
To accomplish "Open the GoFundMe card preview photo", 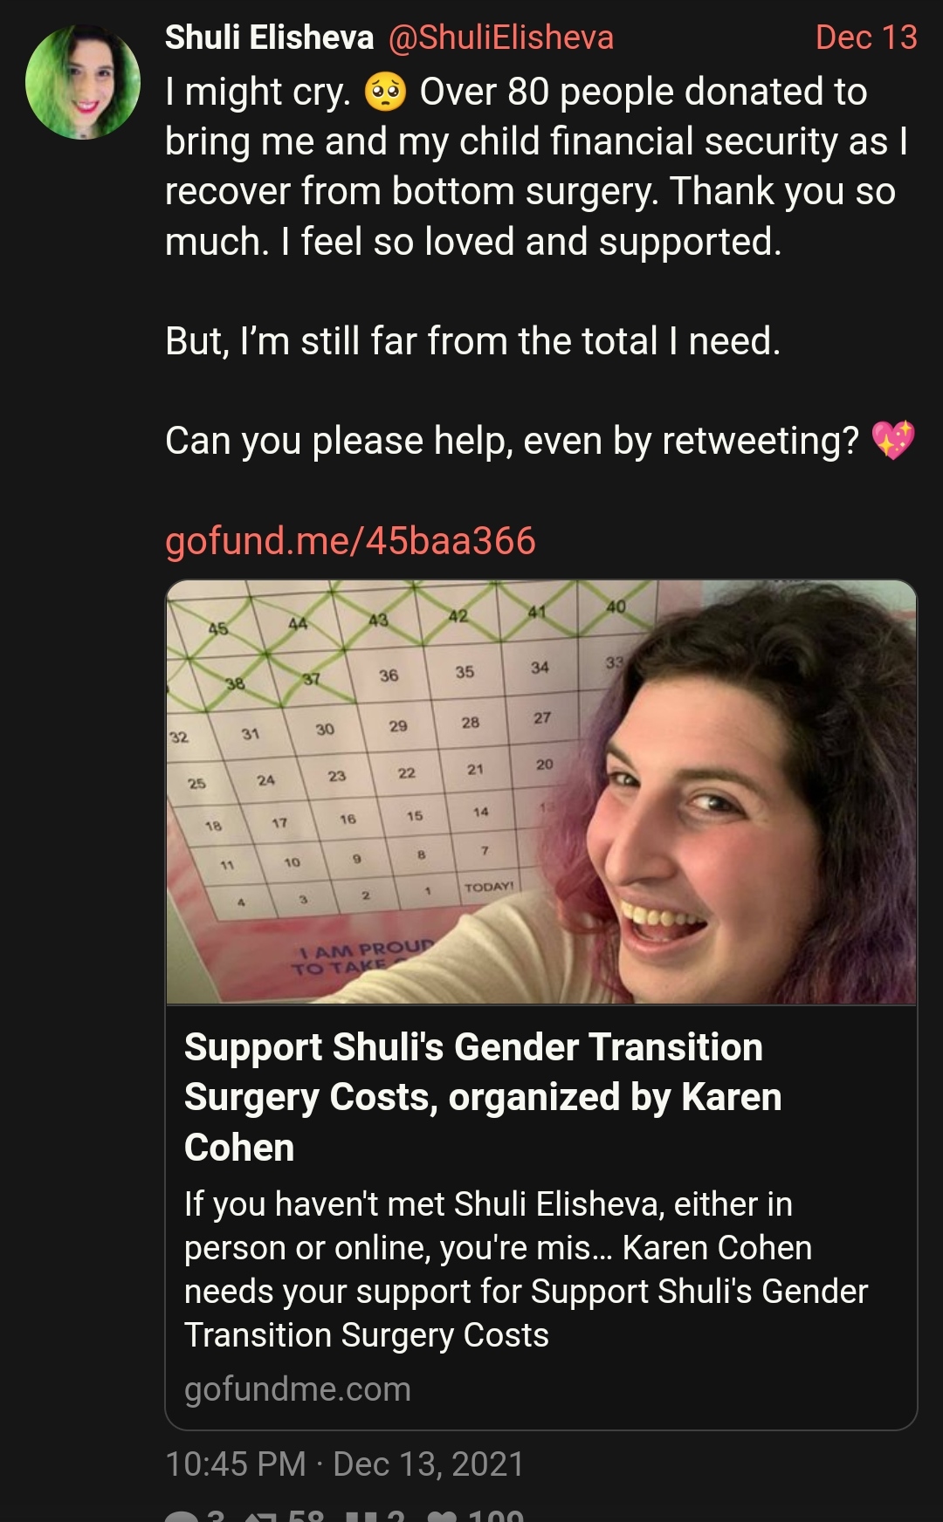I will (541, 792).
